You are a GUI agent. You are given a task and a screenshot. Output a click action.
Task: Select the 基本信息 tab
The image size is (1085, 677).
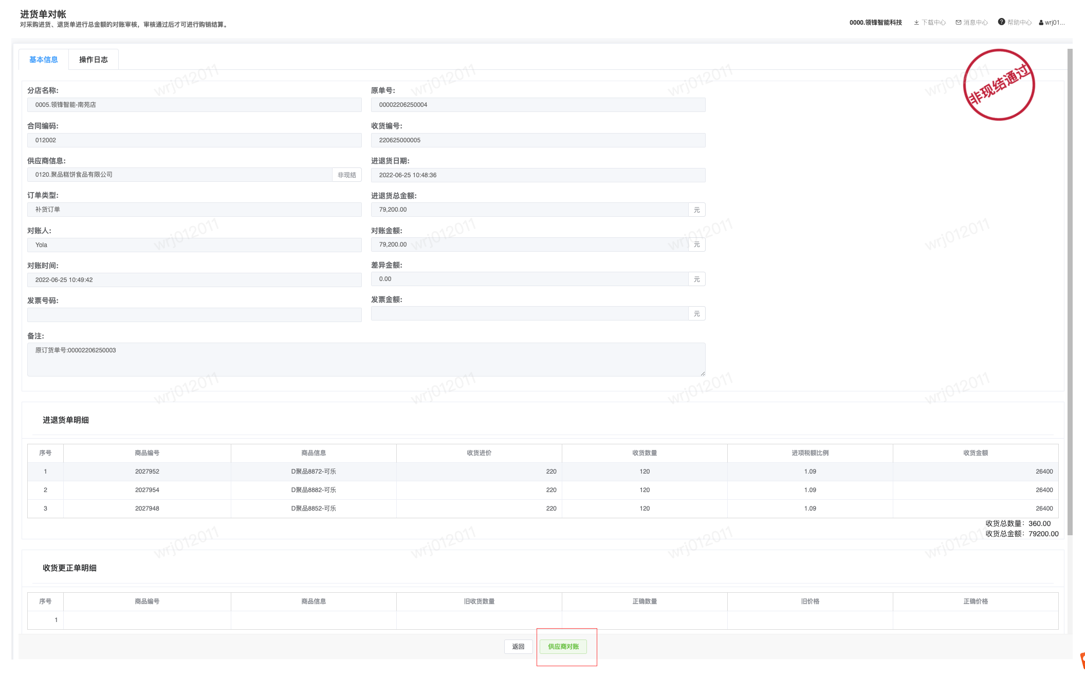(x=44, y=60)
